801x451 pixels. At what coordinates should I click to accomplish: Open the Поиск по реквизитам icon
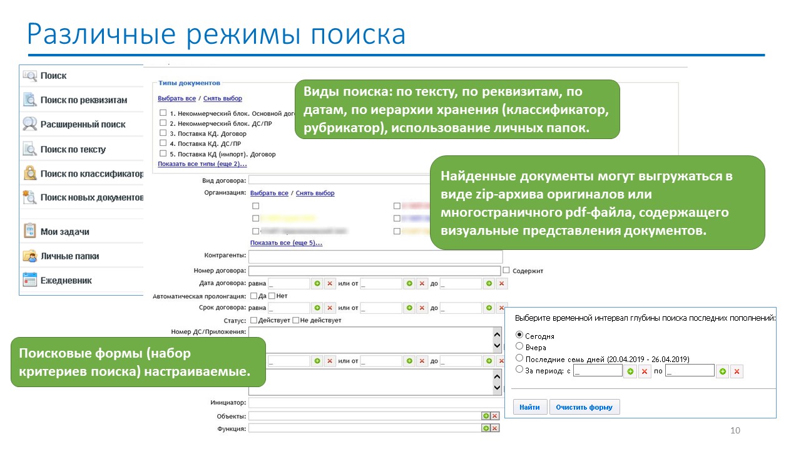(x=29, y=100)
